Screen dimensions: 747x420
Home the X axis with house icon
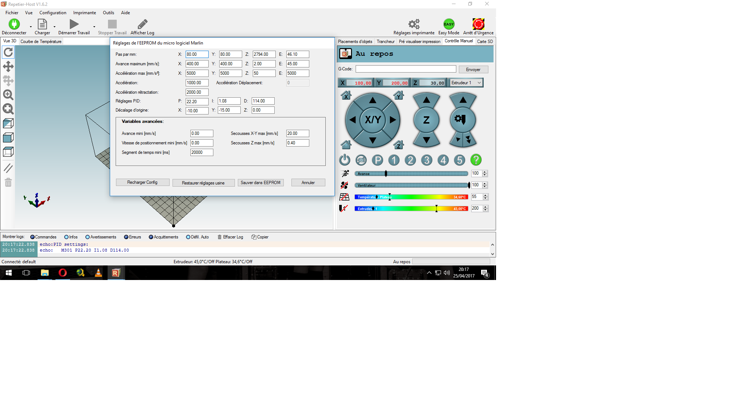[346, 96]
